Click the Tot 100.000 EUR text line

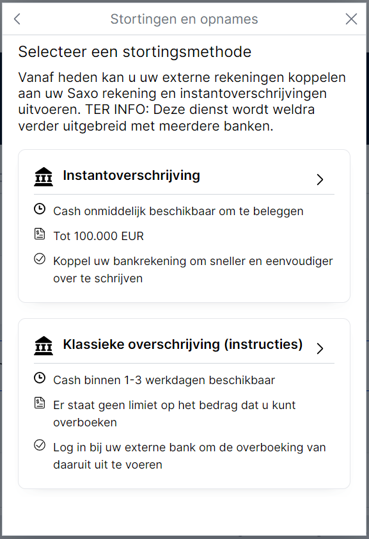coord(98,236)
